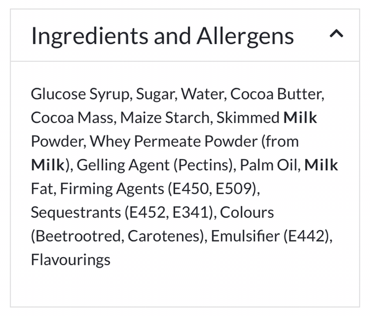Screen dimensions: 370x316
Task: Click the "Flavourings" ingredient text
Action: [71, 259]
